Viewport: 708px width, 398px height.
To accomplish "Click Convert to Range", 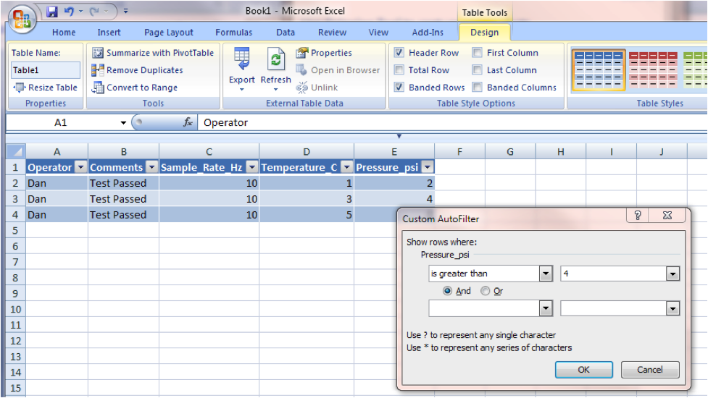I will coord(135,88).
